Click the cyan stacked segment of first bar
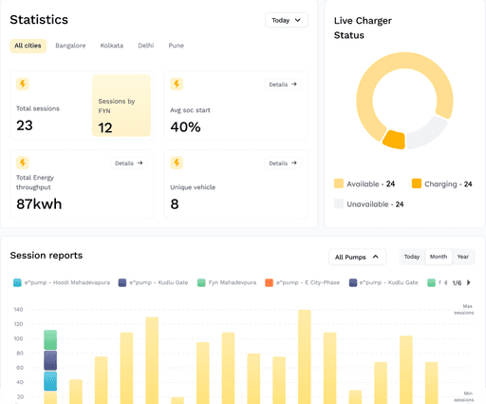The width and height of the screenshot is (486, 404). click(50, 381)
